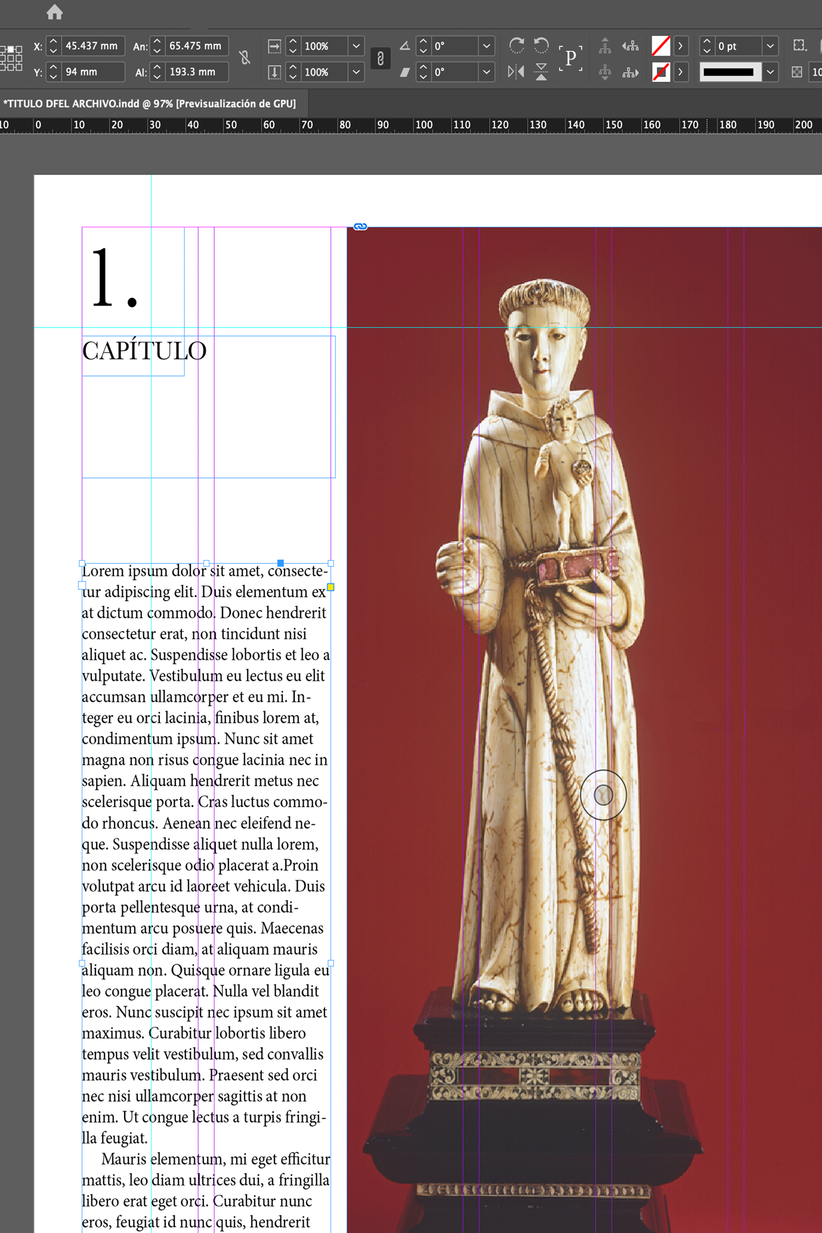Viewport: 822px width, 1233px height.
Task: Toggle constrain proportions for width and height
Action: click(x=245, y=58)
